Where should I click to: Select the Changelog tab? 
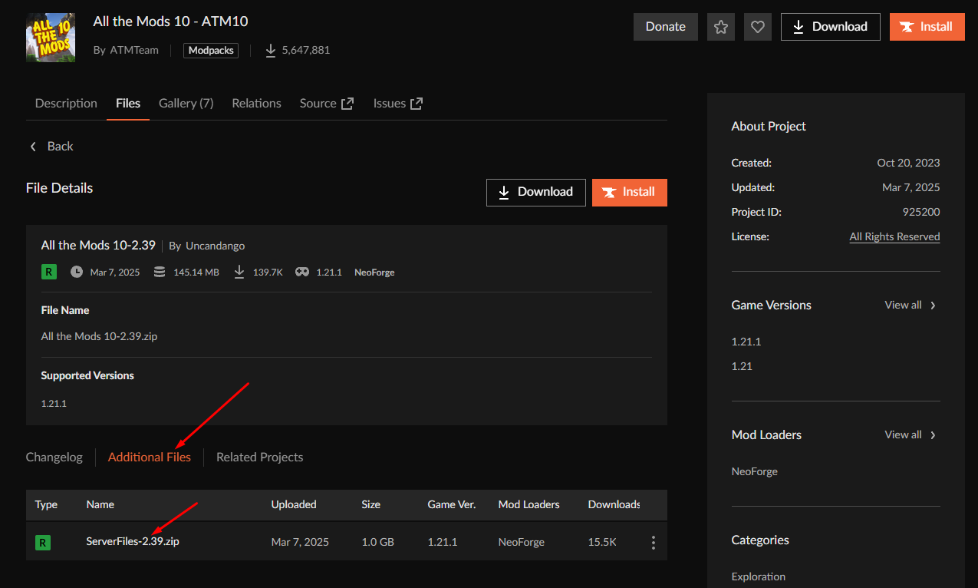[54, 458]
